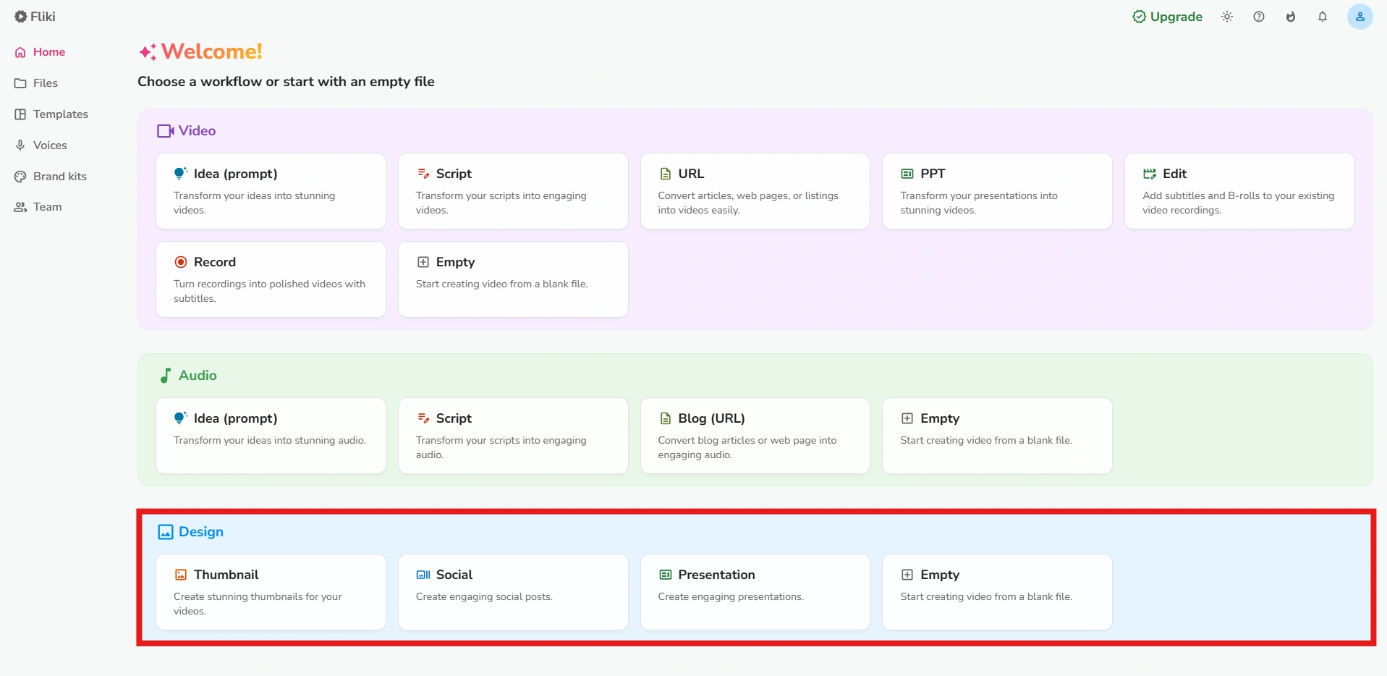The image size is (1387, 676).
Task: Click the Welcome! sparkle icon
Action: (148, 51)
